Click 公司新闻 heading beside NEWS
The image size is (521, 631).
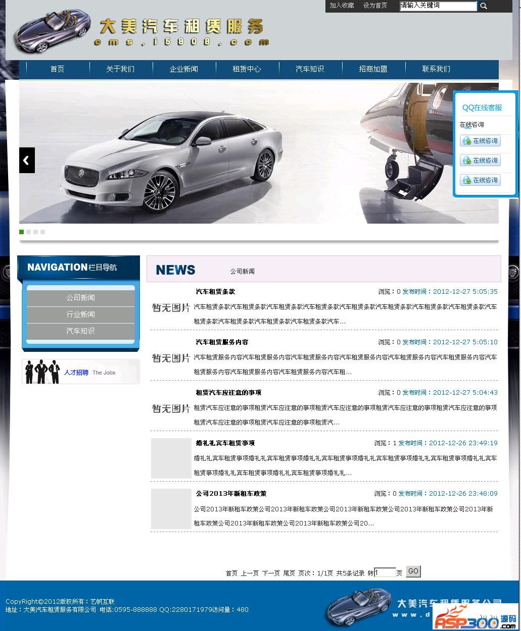click(243, 272)
